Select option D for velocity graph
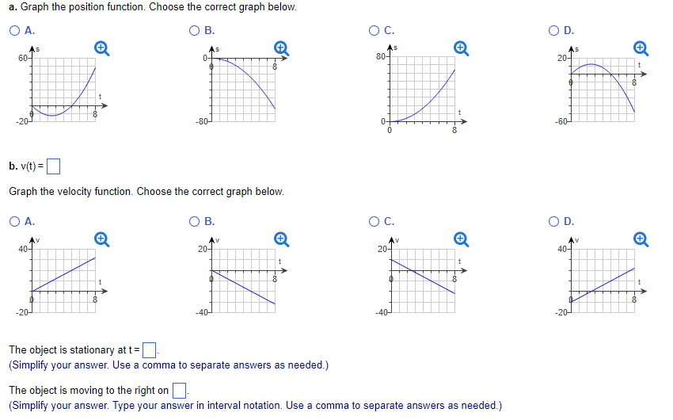 pyautogui.click(x=554, y=220)
